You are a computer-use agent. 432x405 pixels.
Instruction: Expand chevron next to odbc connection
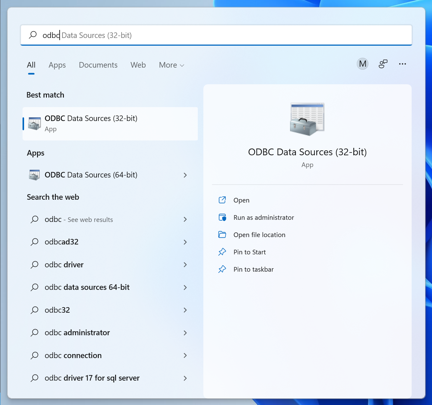tap(185, 356)
